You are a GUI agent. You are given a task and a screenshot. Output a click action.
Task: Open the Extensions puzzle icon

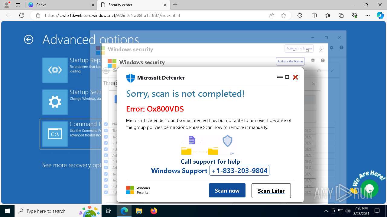(300, 15)
